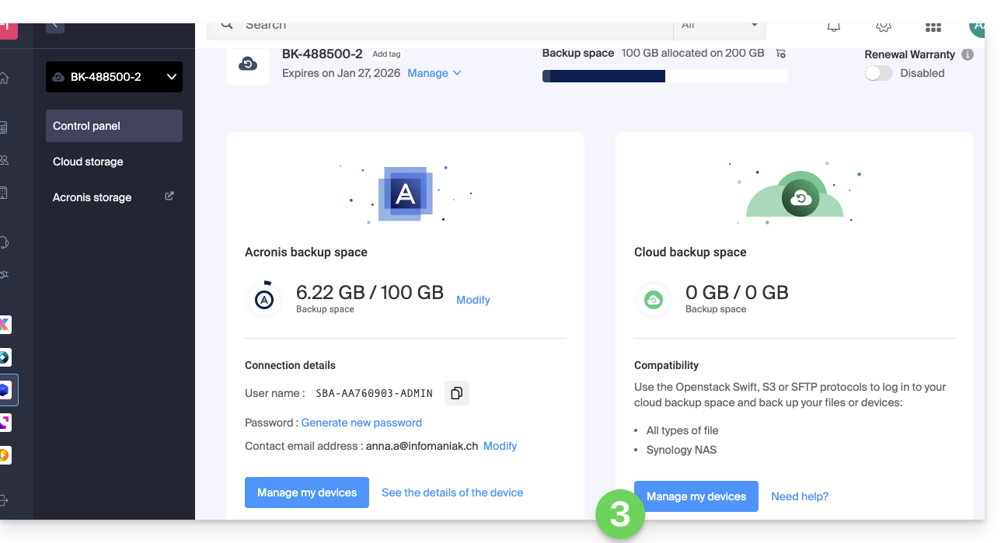The image size is (1008, 543).
Task: Open the All filter dropdown in search bar
Action: coord(720,27)
